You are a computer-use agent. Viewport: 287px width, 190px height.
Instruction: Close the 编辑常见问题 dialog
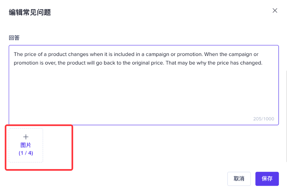pyautogui.click(x=275, y=11)
